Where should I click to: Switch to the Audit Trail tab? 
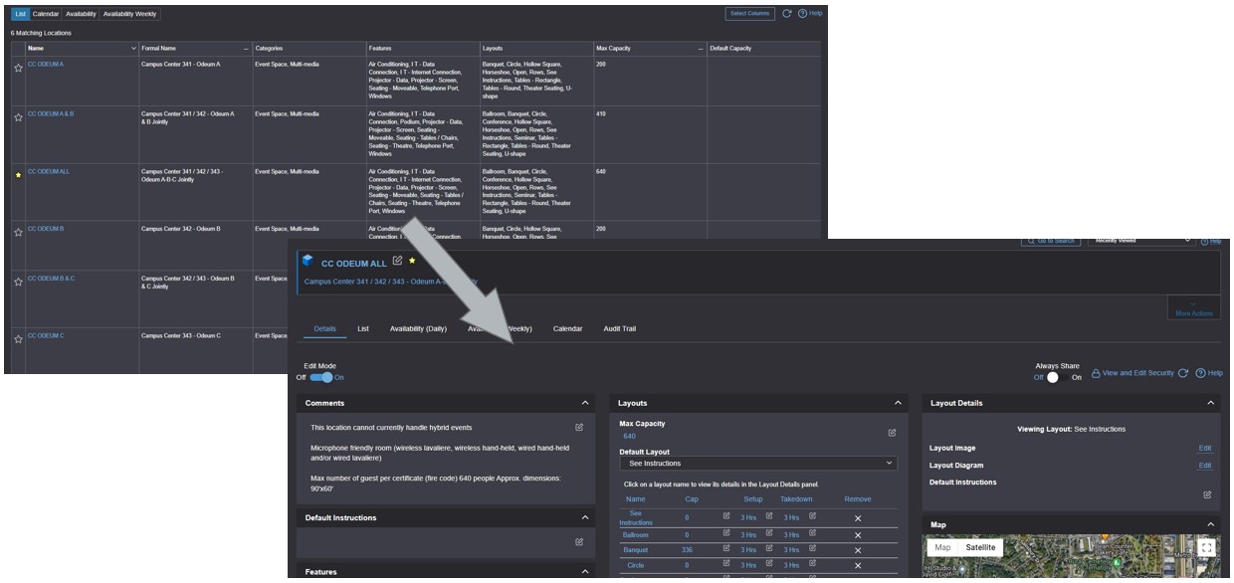point(619,328)
